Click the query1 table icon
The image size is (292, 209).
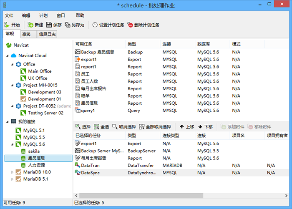pos(78,110)
